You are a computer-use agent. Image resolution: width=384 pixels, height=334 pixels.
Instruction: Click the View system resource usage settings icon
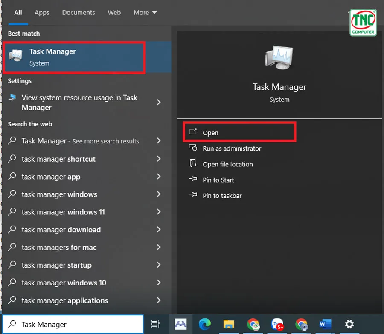coord(12,97)
